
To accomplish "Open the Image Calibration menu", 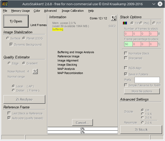I will 73,11.
